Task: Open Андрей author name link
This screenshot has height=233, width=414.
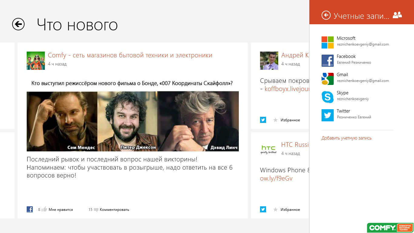Action: (295, 55)
